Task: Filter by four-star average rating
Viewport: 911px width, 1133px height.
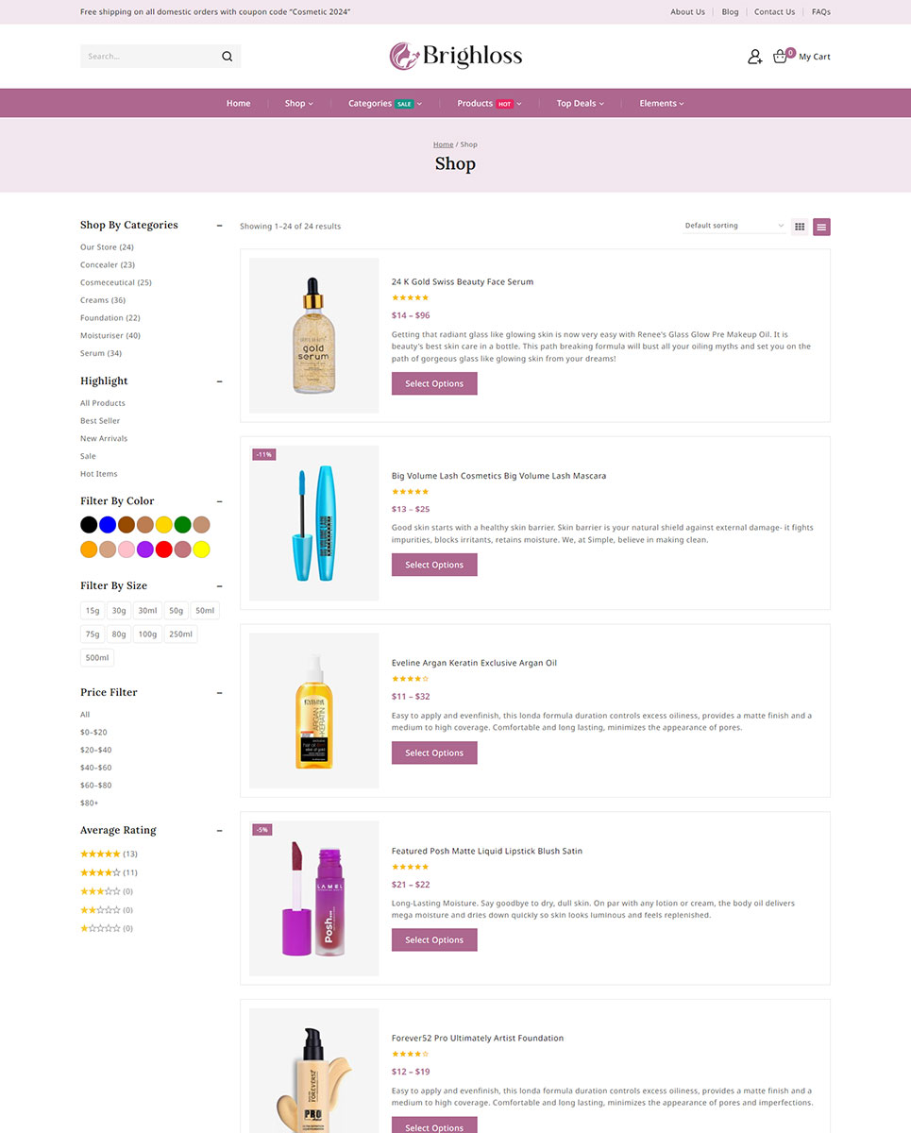Action: (100, 872)
